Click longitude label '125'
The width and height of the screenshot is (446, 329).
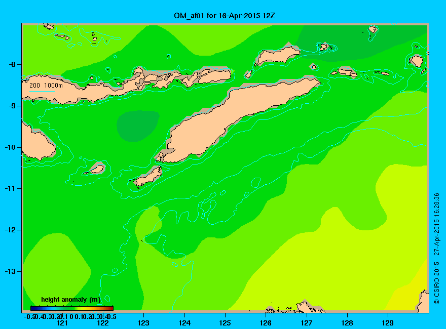(x=225, y=323)
